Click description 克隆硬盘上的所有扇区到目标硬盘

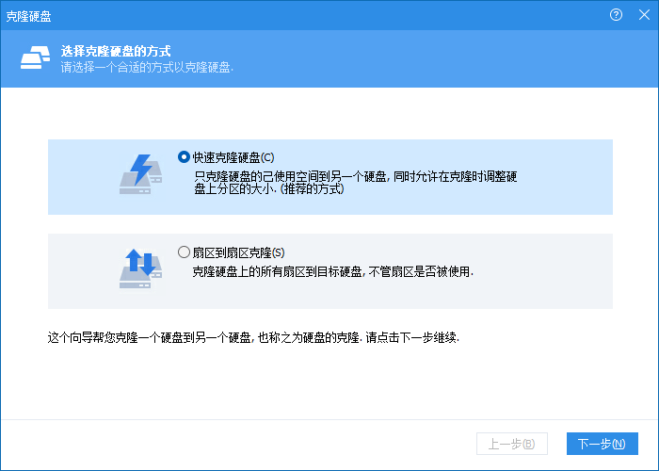tap(332, 272)
